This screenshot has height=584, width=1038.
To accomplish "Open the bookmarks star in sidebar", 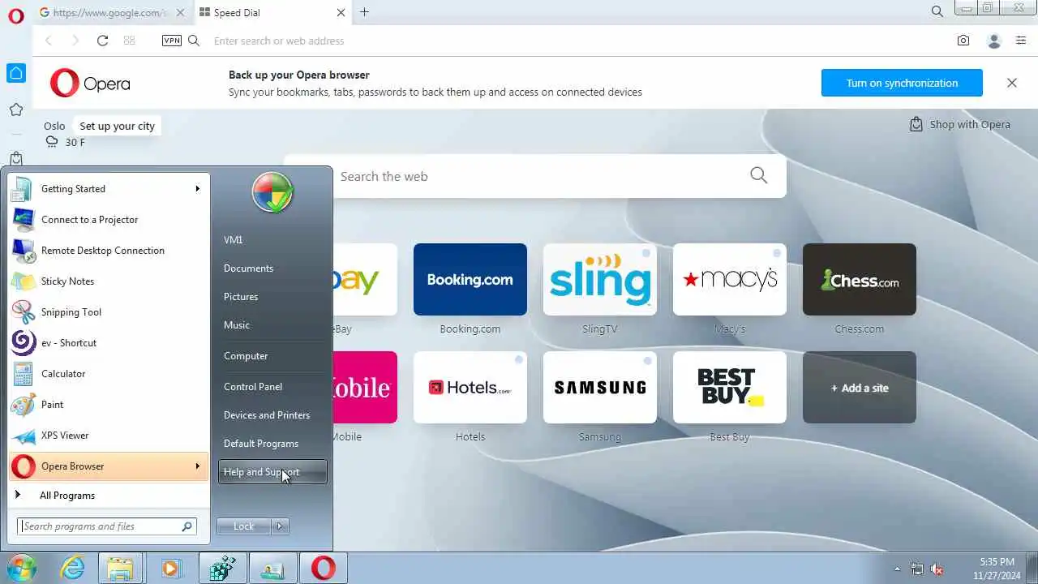I will [x=16, y=109].
